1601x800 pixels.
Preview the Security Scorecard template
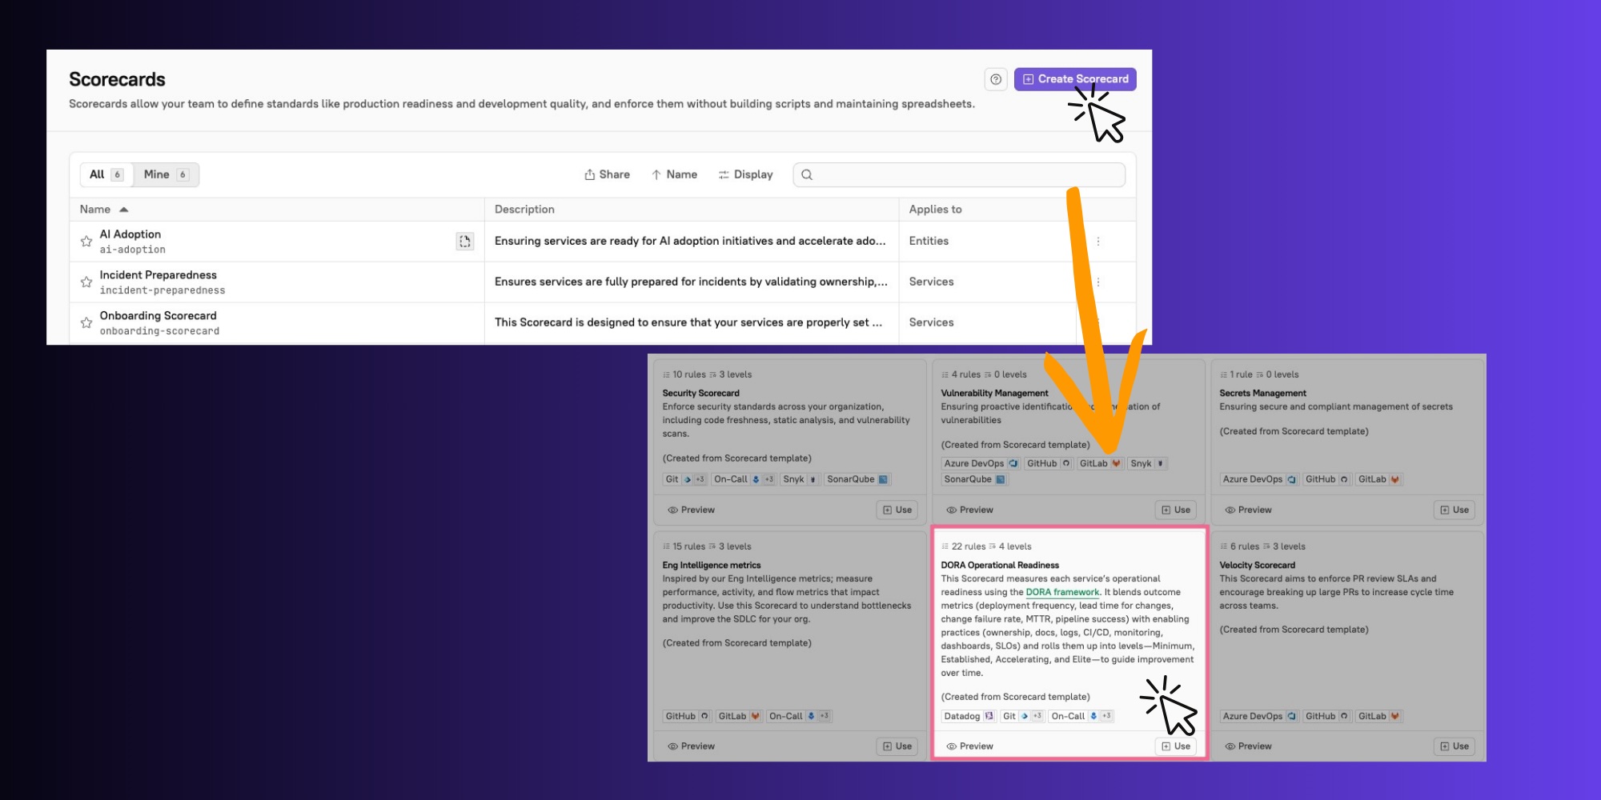pos(692,510)
